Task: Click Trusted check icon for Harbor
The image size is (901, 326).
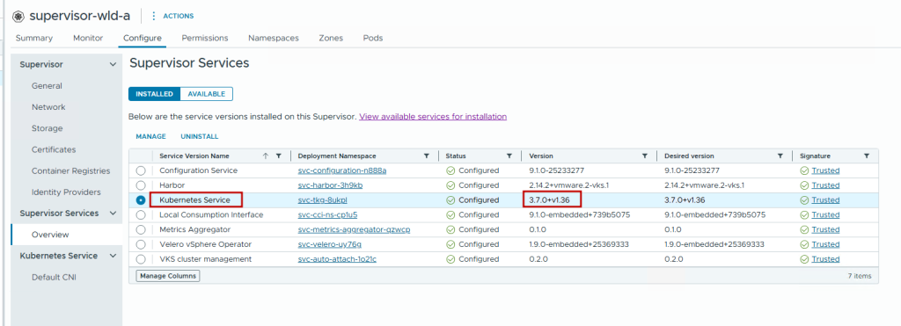Action: pyautogui.click(x=804, y=185)
